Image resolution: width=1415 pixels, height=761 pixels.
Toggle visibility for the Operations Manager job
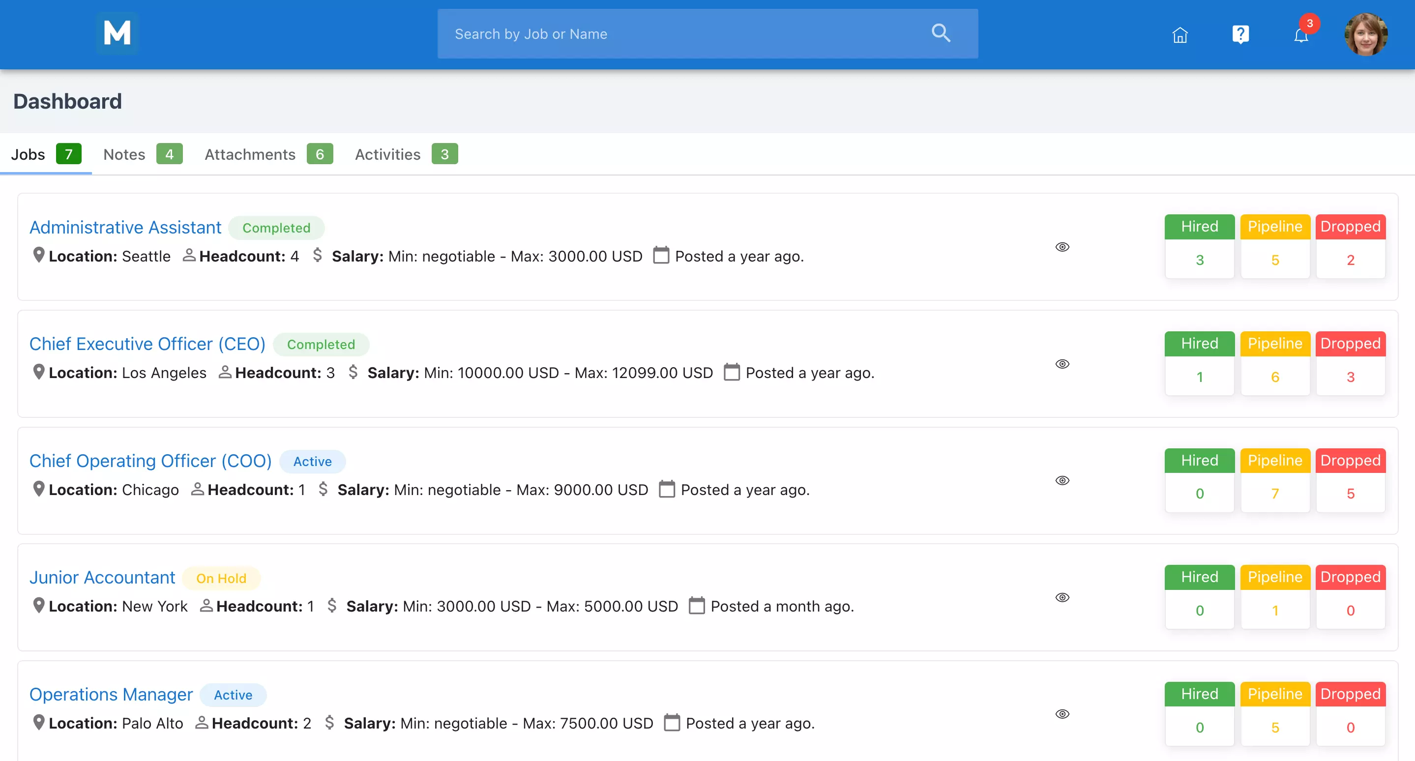[1062, 713]
